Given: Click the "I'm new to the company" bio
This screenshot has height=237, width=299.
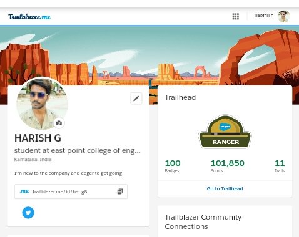Looking at the screenshot, I should pyautogui.click(x=69, y=173).
